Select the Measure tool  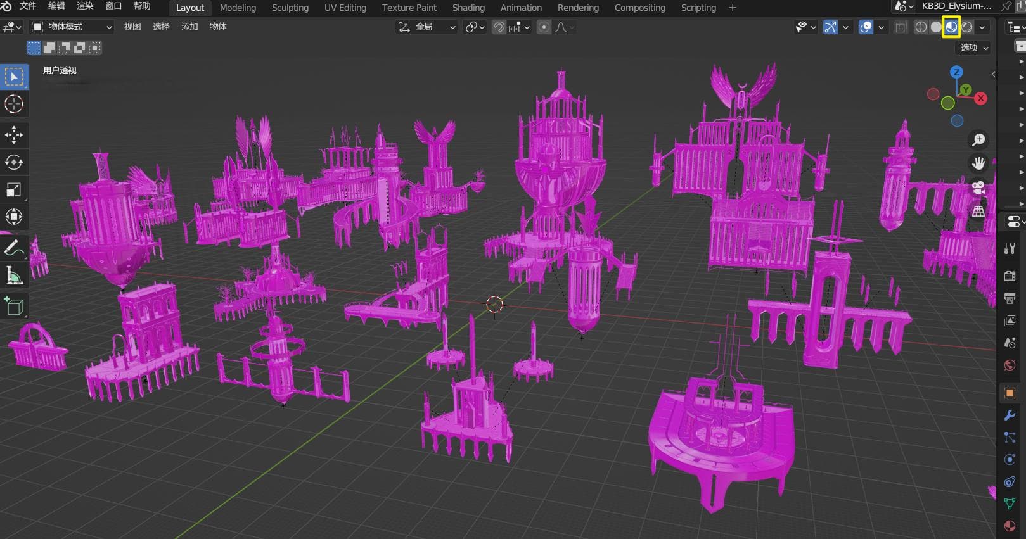[x=14, y=275]
